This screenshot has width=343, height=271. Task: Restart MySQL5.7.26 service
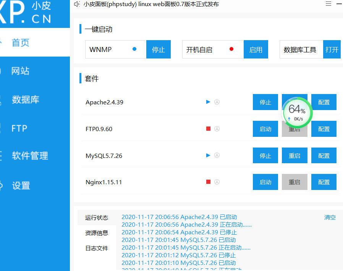coord(294,156)
